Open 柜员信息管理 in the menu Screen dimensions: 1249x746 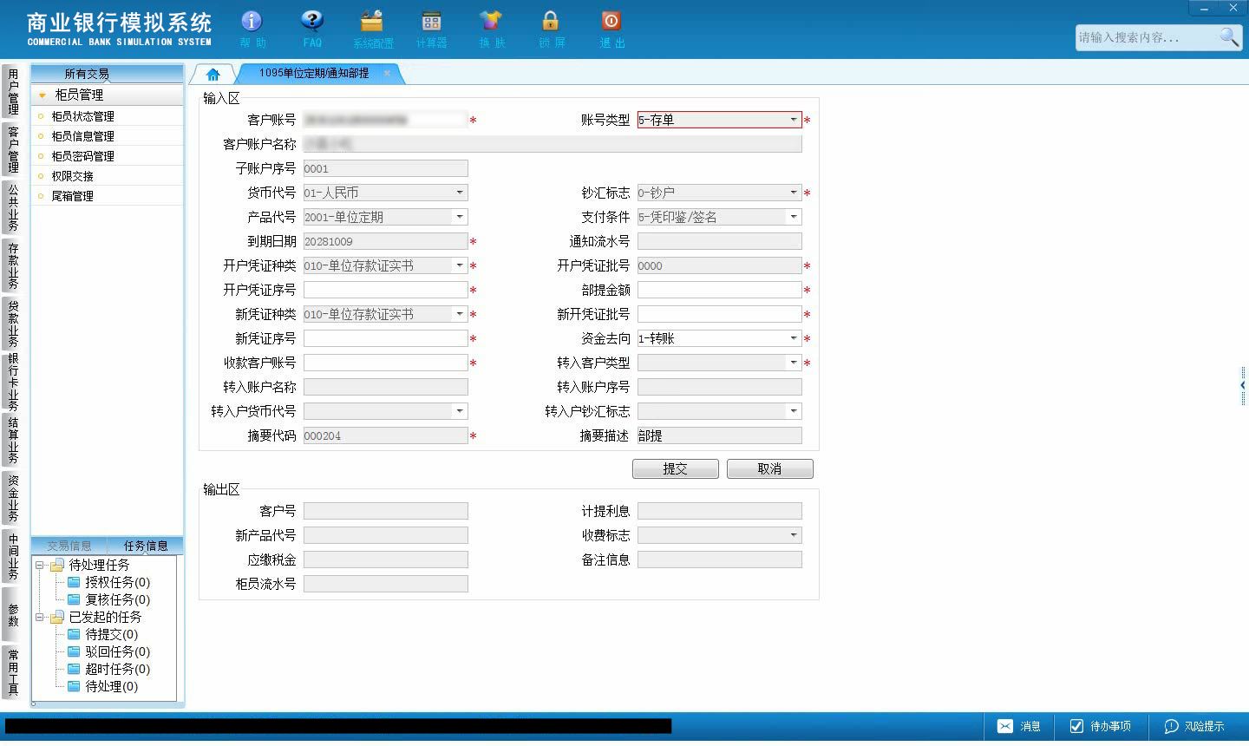point(82,136)
